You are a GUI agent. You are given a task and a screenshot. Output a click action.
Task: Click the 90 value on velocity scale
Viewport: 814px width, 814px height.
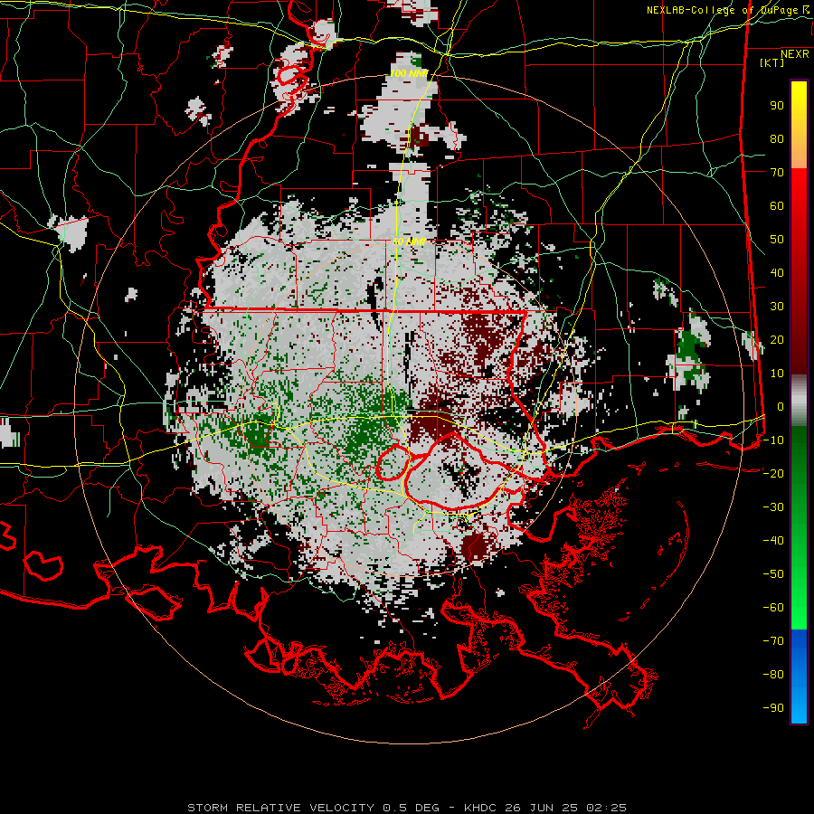[x=777, y=106]
